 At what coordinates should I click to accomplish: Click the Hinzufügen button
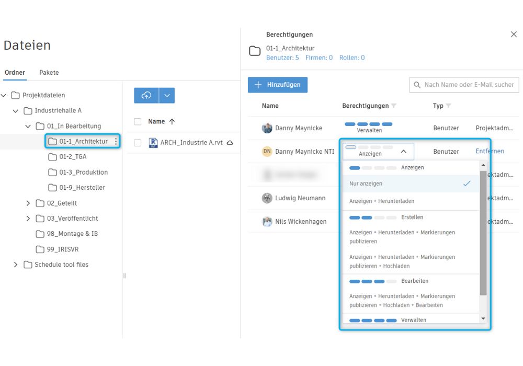point(278,85)
